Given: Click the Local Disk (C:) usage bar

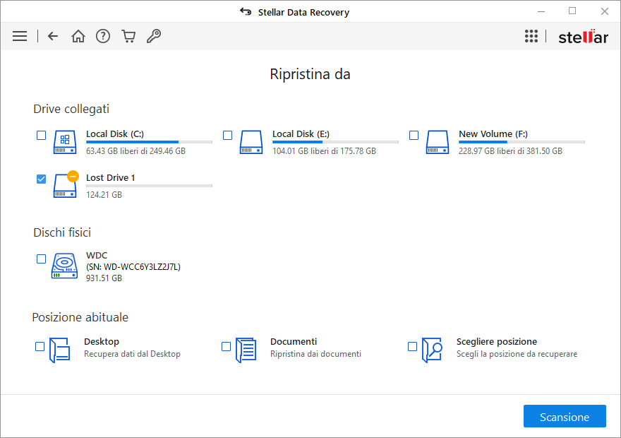Looking at the screenshot, I should click(x=149, y=142).
